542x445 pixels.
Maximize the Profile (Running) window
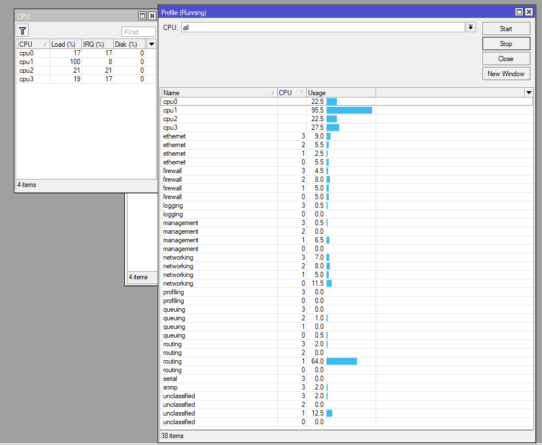[x=519, y=12]
